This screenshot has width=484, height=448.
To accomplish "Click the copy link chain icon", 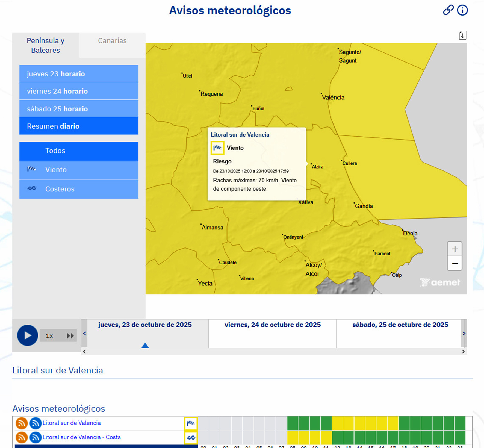I will 448,10.
